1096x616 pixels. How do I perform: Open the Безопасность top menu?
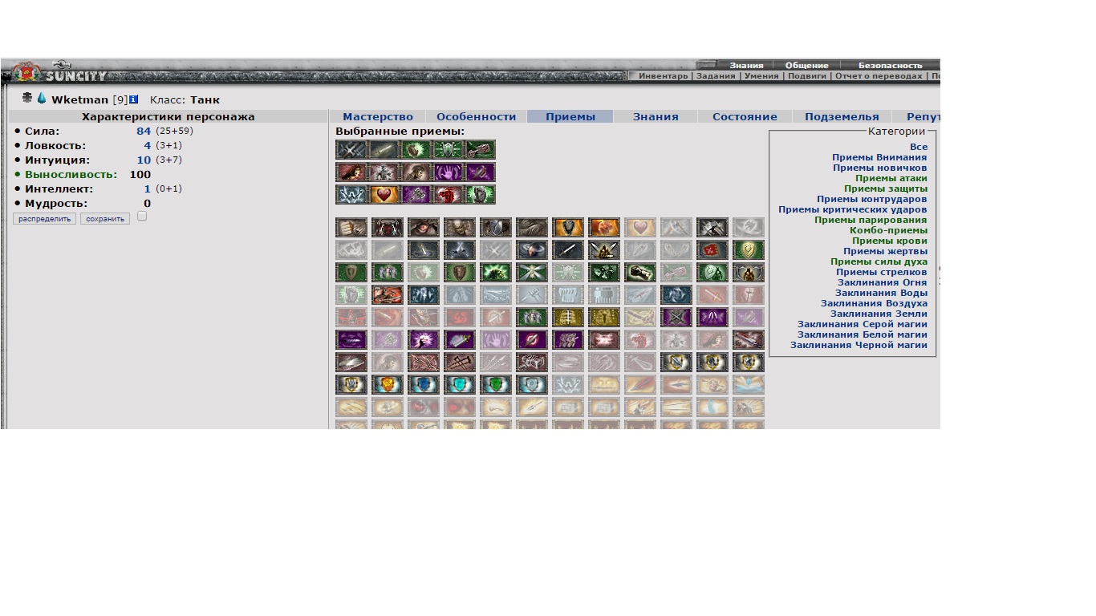point(890,66)
